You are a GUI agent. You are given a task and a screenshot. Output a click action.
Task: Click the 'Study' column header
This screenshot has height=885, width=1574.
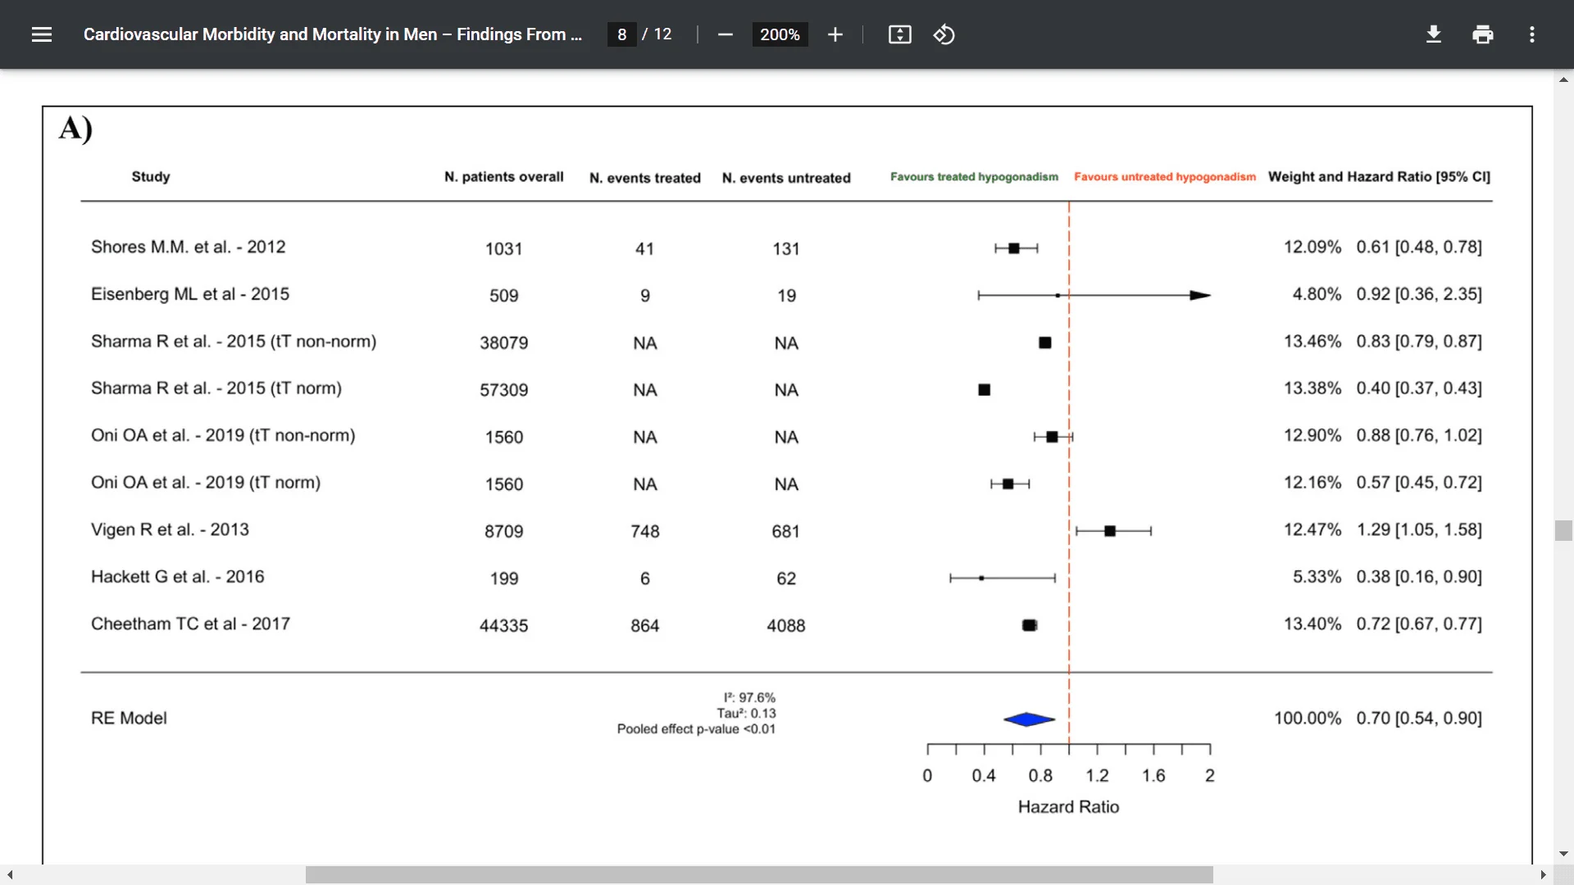[x=151, y=177]
